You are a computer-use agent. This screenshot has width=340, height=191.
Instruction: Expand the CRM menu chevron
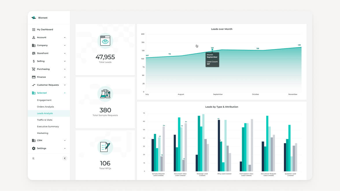tap(65, 141)
